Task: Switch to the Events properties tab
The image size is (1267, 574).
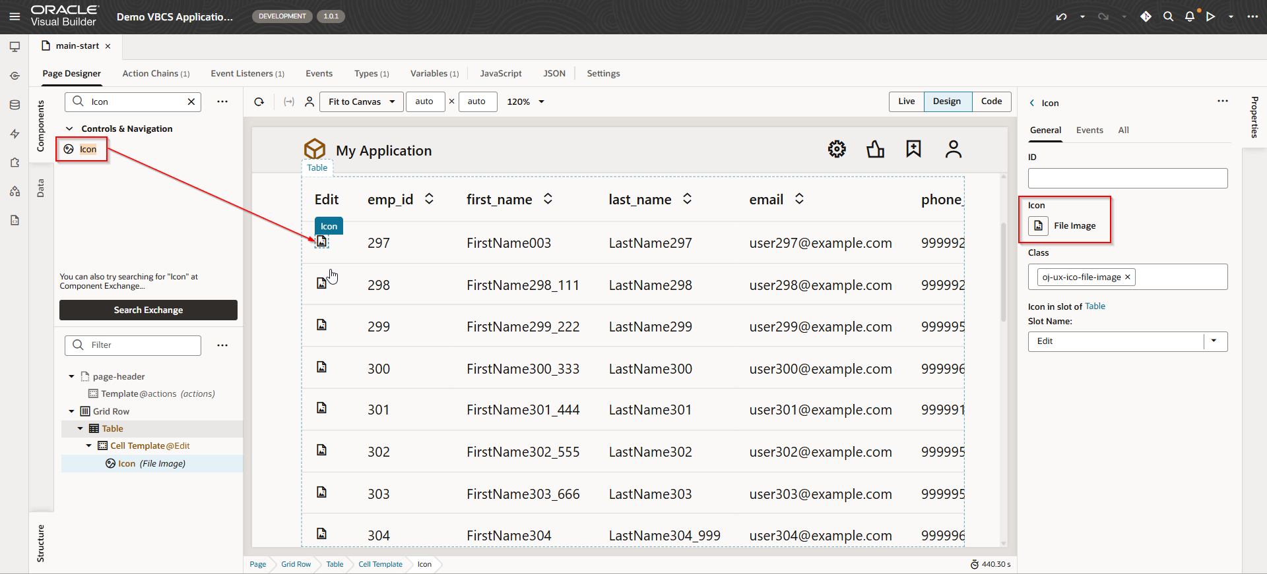Action: point(1089,130)
